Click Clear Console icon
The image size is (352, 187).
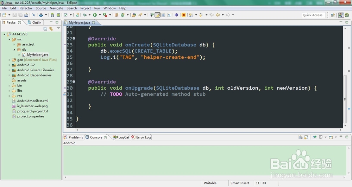coord(300,137)
